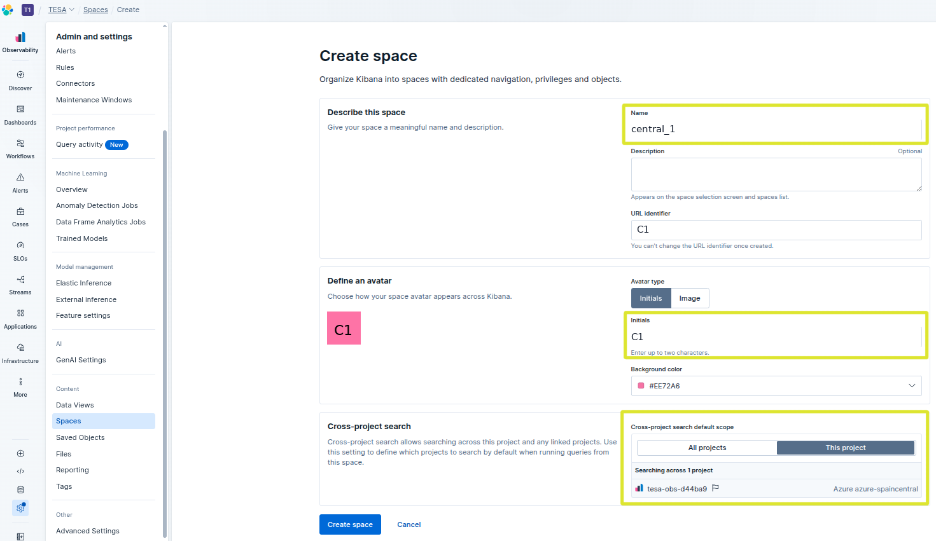Open Rules in the settings menu
The width and height of the screenshot is (936, 541).
click(x=65, y=67)
